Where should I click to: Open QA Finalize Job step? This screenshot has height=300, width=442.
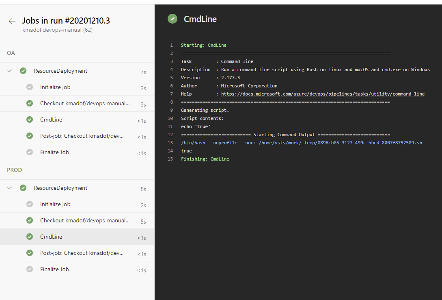tap(77, 152)
